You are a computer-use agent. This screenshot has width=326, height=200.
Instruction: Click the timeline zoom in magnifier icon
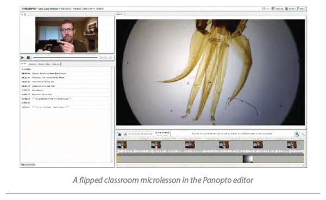[297, 134]
